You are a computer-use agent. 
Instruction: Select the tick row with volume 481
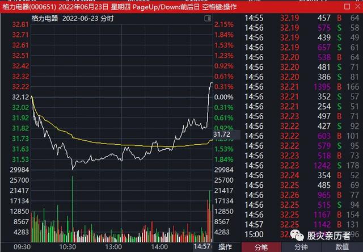[x=302, y=67]
